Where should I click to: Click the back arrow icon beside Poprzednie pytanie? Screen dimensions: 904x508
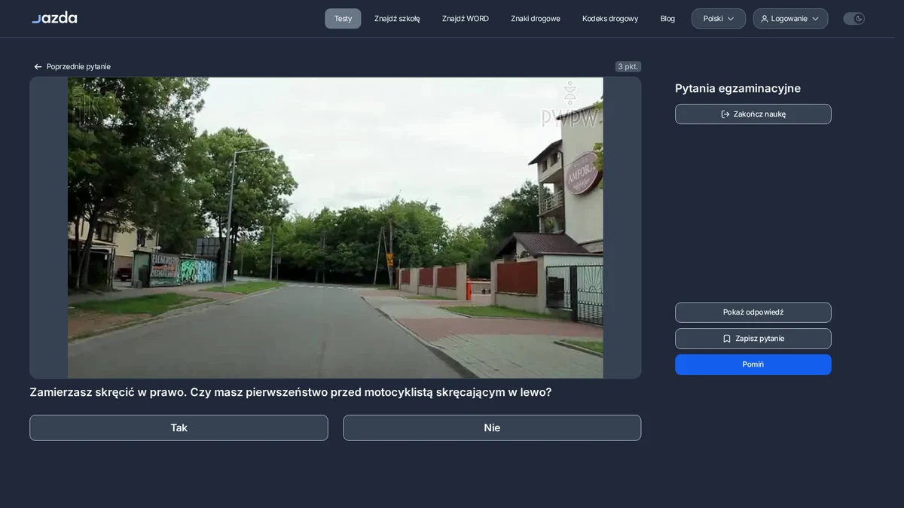[x=38, y=67]
